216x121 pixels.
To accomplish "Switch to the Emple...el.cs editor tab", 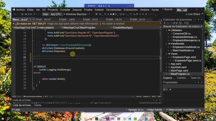I will tap(90, 19).
